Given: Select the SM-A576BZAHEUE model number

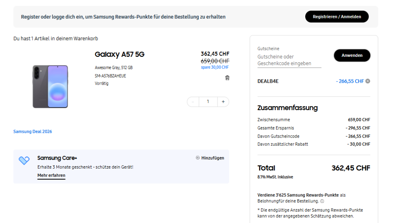Looking at the screenshot, I should click(110, 76).
